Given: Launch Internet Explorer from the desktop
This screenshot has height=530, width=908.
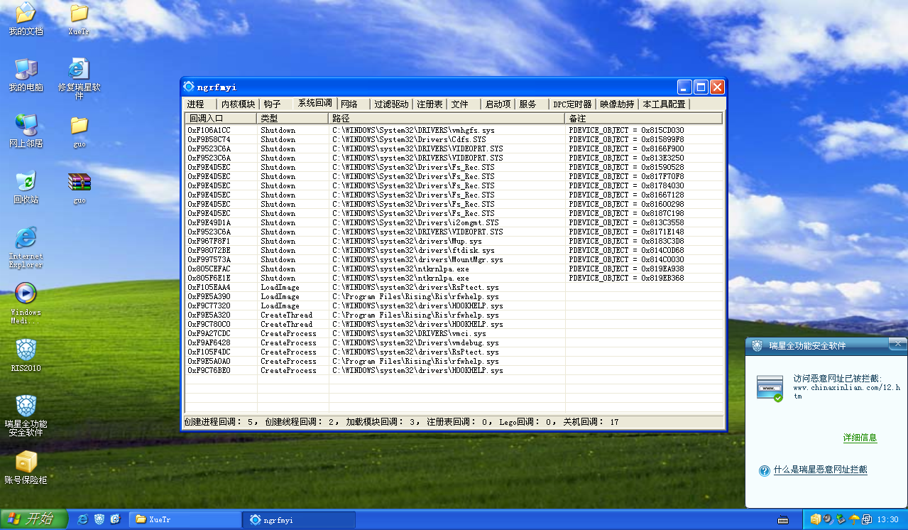Looking at the screenshot, I should click(26, 247).
